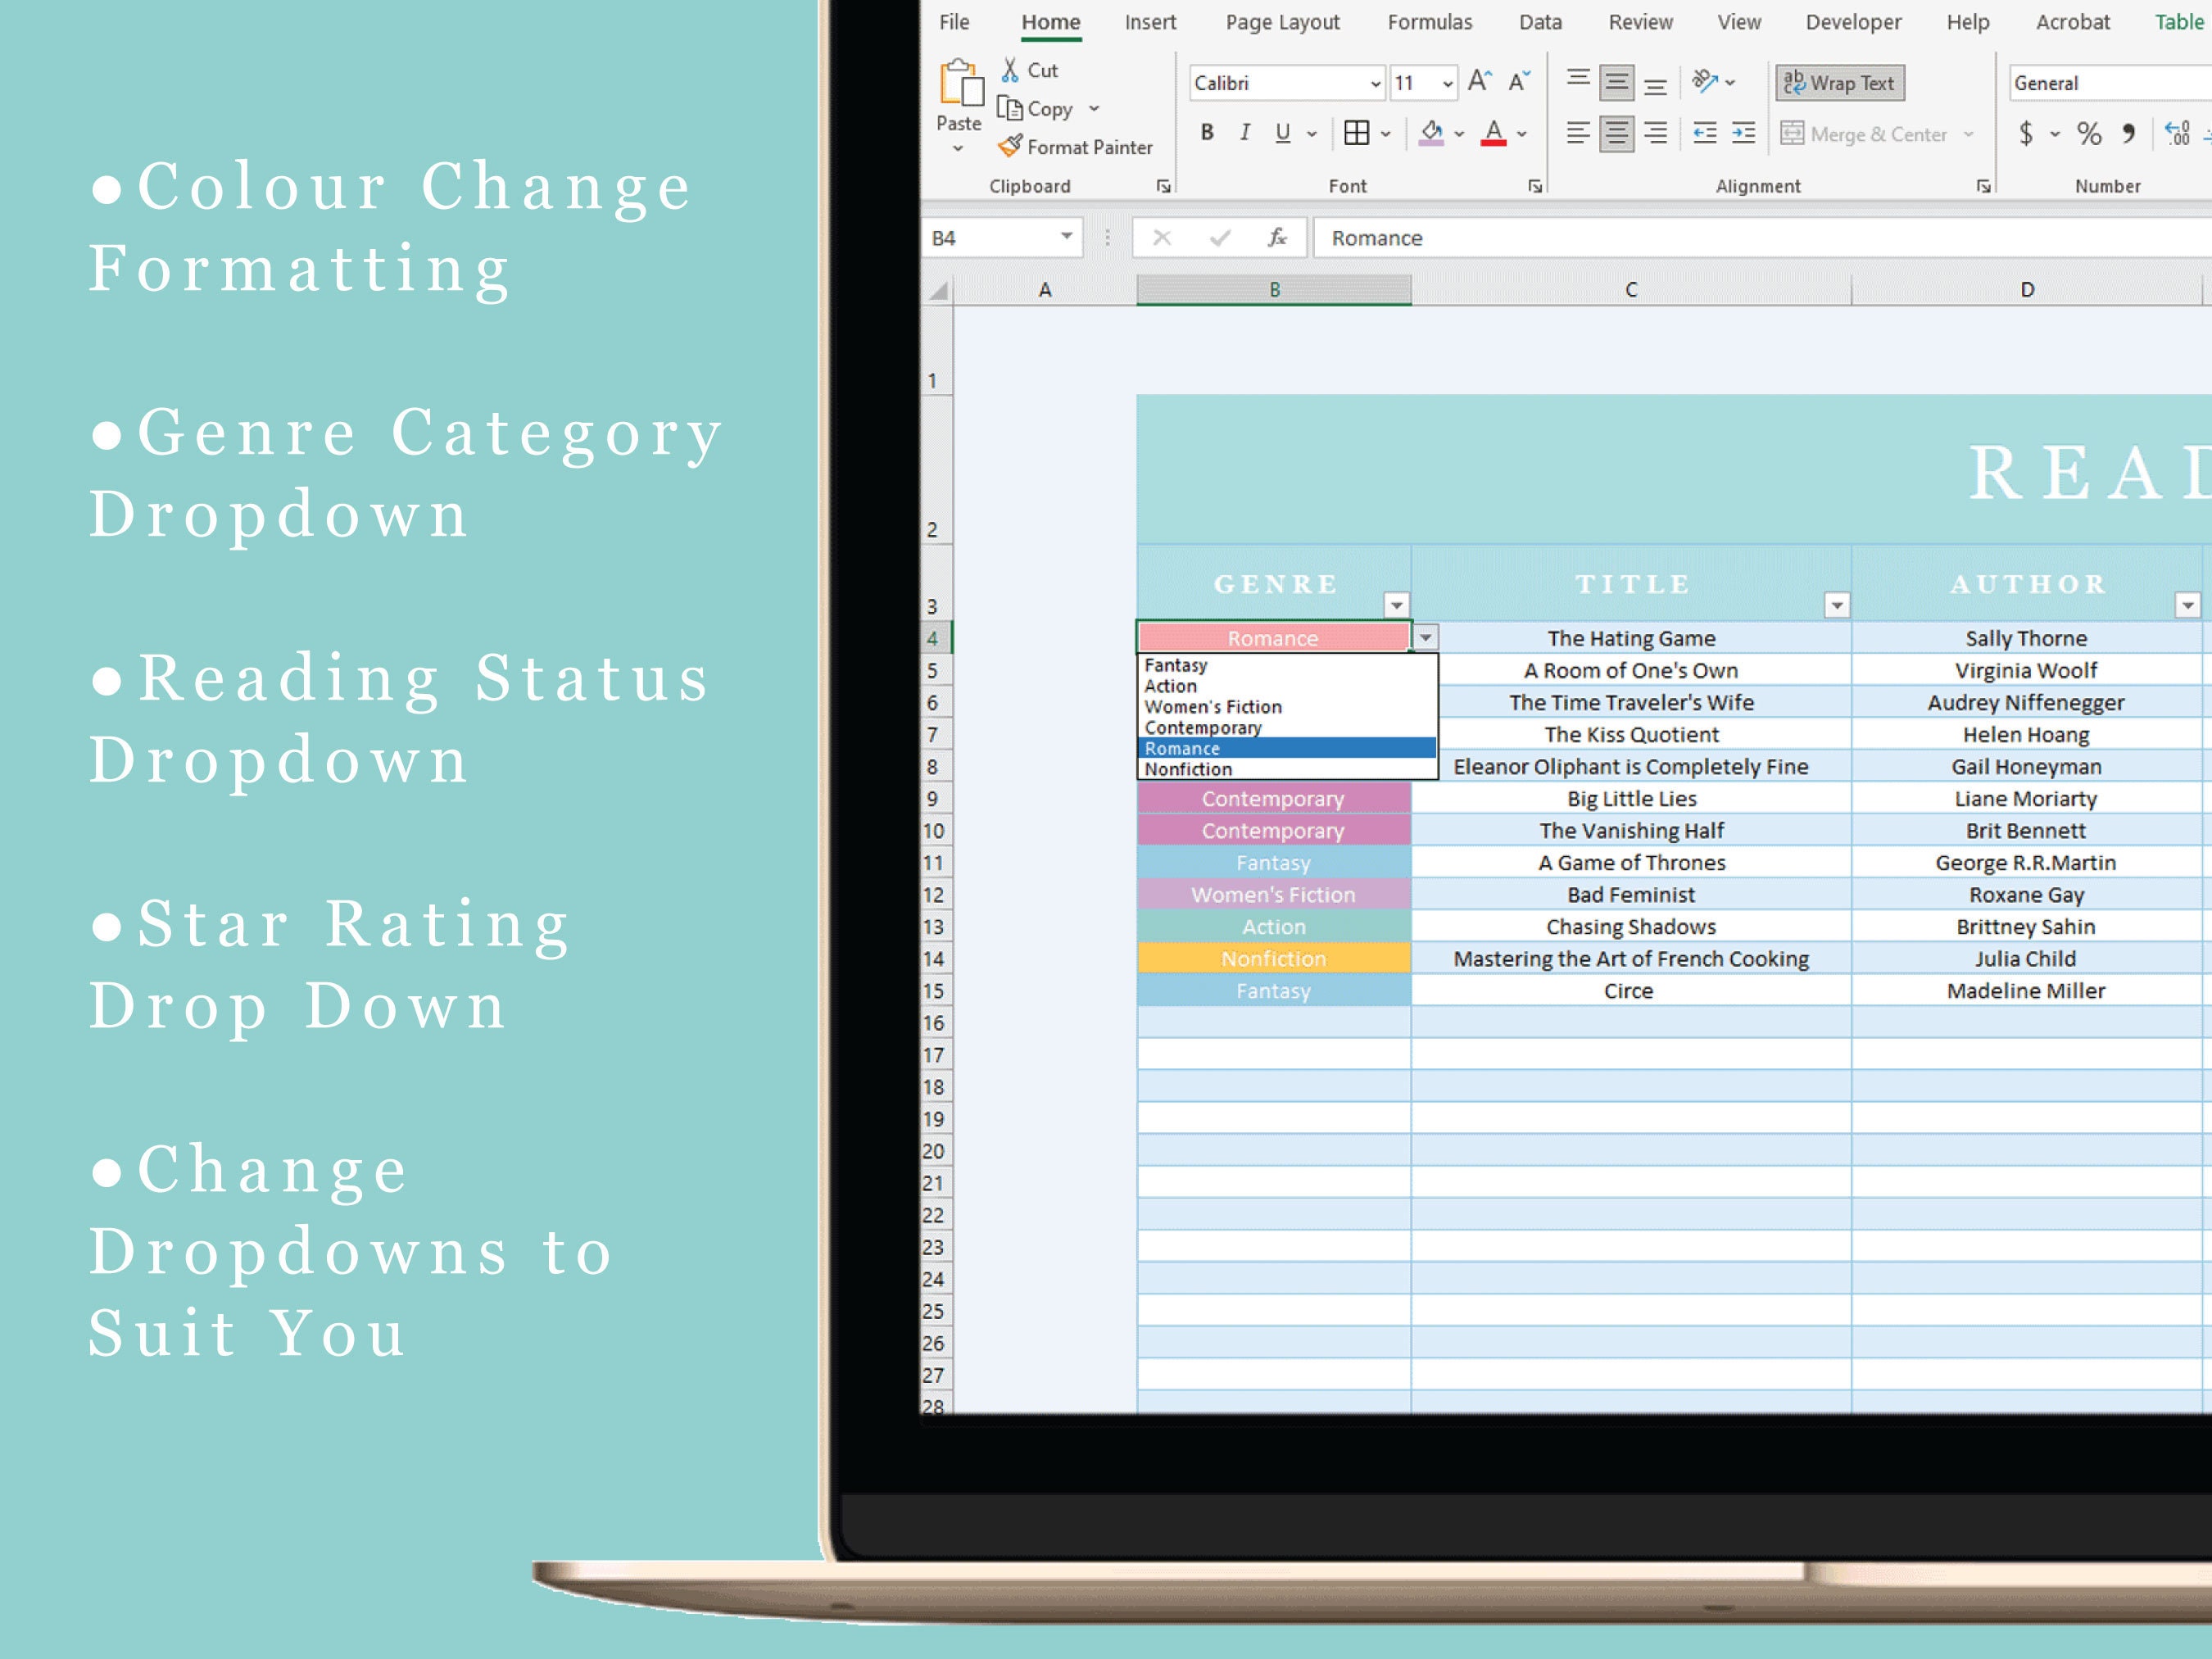Image resolution: width=2212 pixels, height=1659 pixels.
Task: Click the Percent Style icon
Action: pos(2088,133)
